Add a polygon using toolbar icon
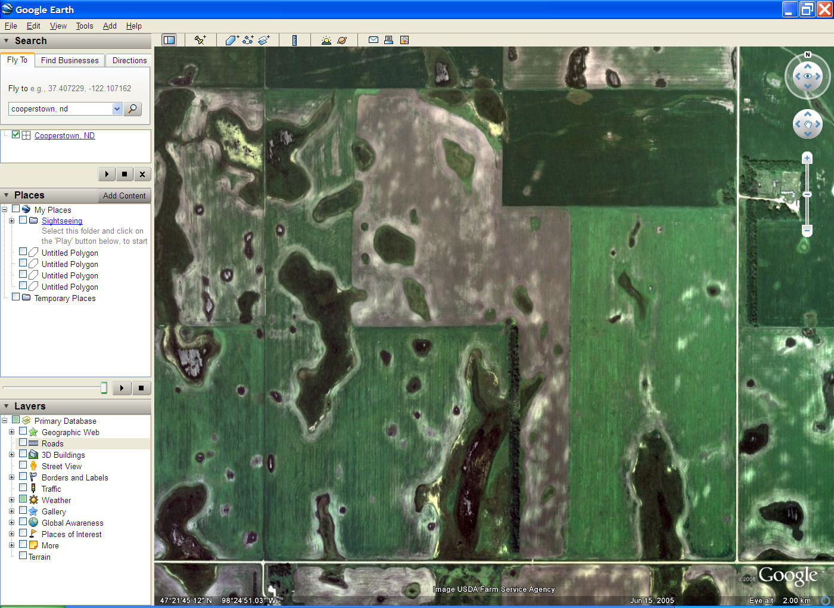 pyautogui.click(x=232, y=40)
